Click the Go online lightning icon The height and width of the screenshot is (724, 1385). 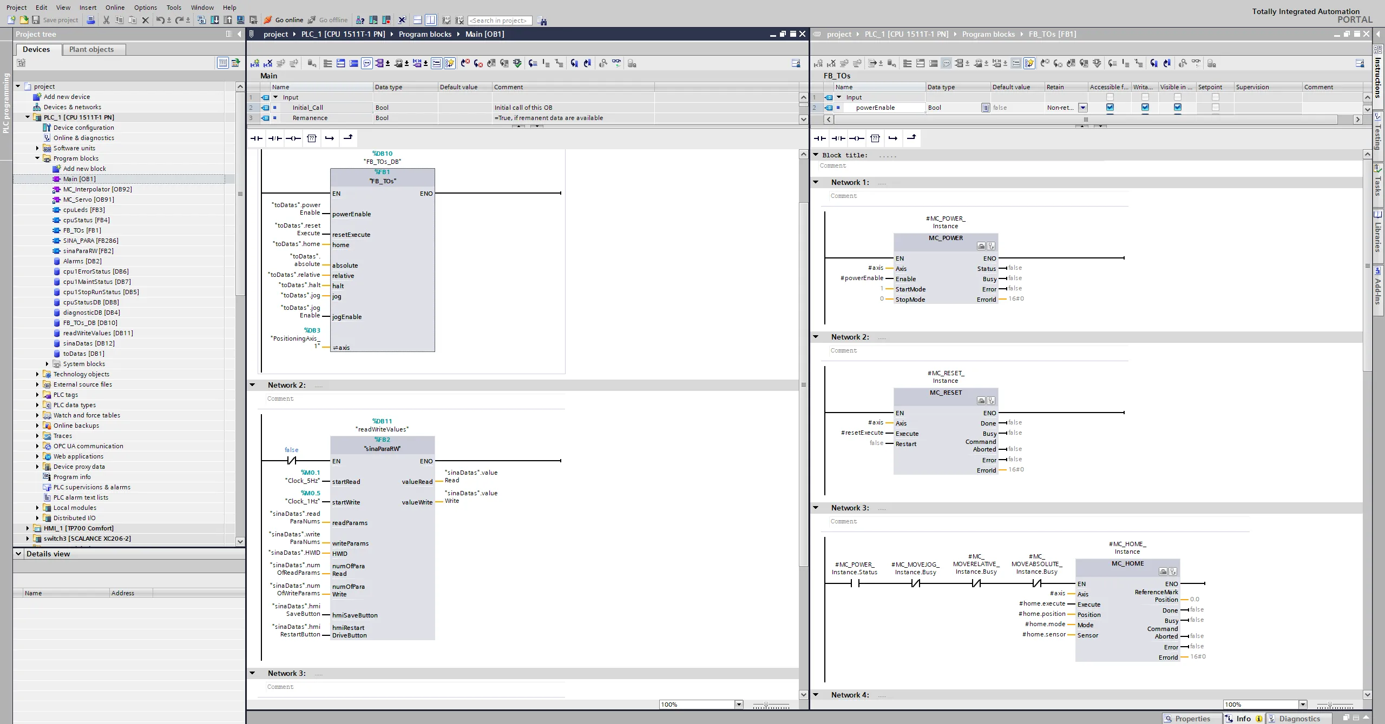tap(268, 20)
